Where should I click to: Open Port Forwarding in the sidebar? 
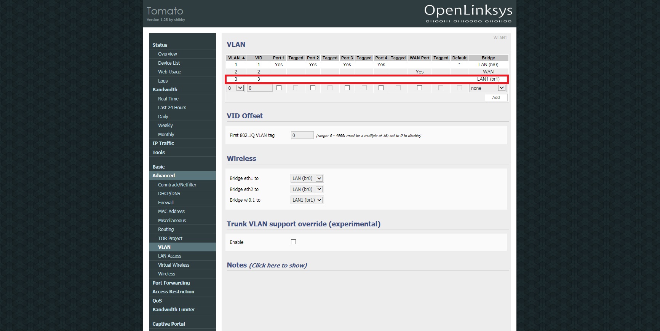(x=171, y=283)
